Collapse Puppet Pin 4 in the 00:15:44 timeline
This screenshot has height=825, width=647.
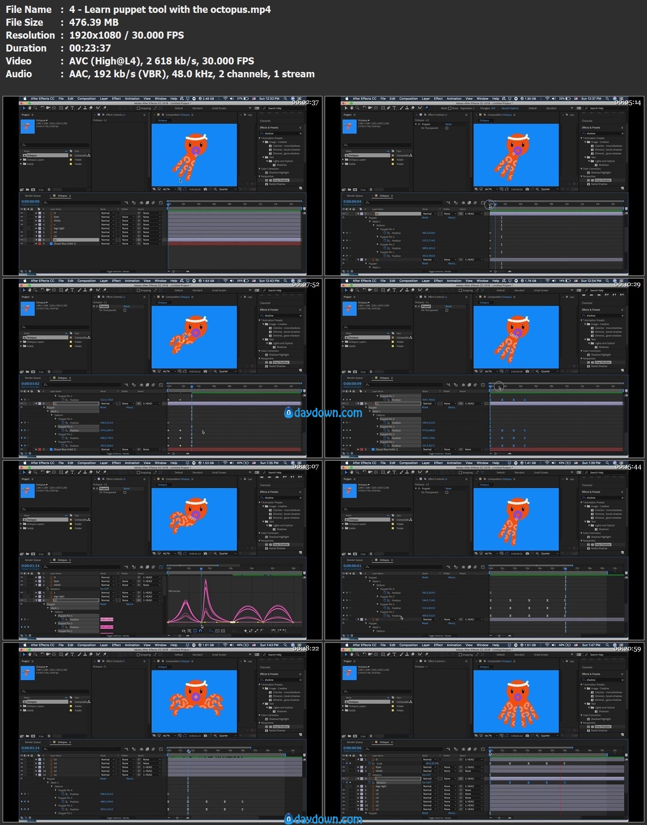coord(377,589)
